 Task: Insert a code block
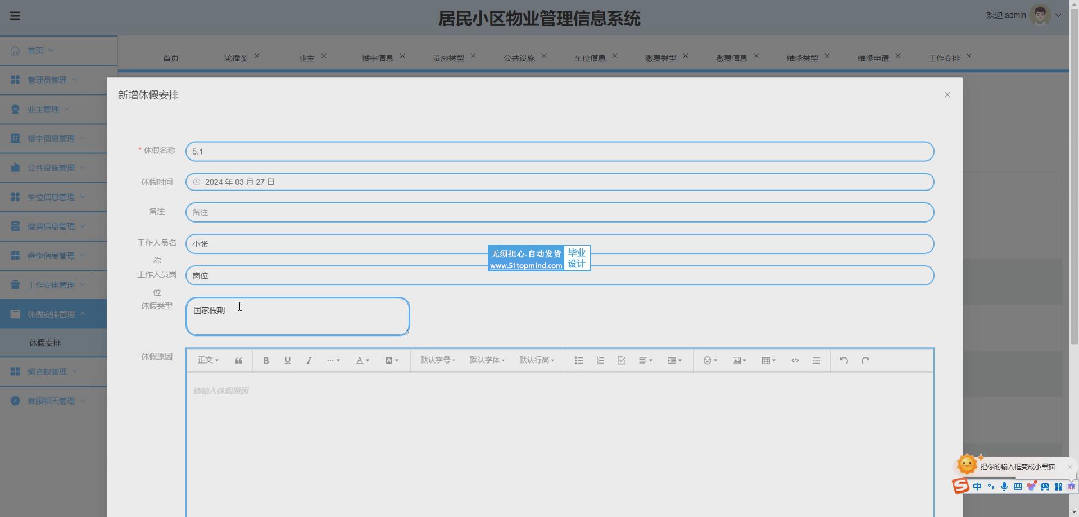point(795,361)
